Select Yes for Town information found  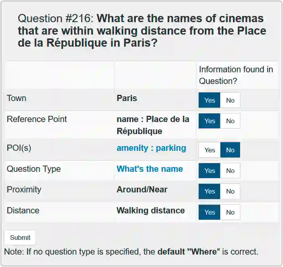tap(210, 100)
